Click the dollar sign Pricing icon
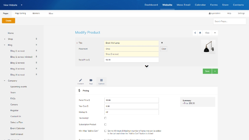The image size is (249, 140). 79,91
